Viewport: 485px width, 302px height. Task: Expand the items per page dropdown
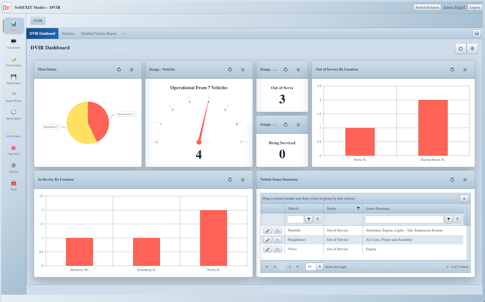click(319, 266)
